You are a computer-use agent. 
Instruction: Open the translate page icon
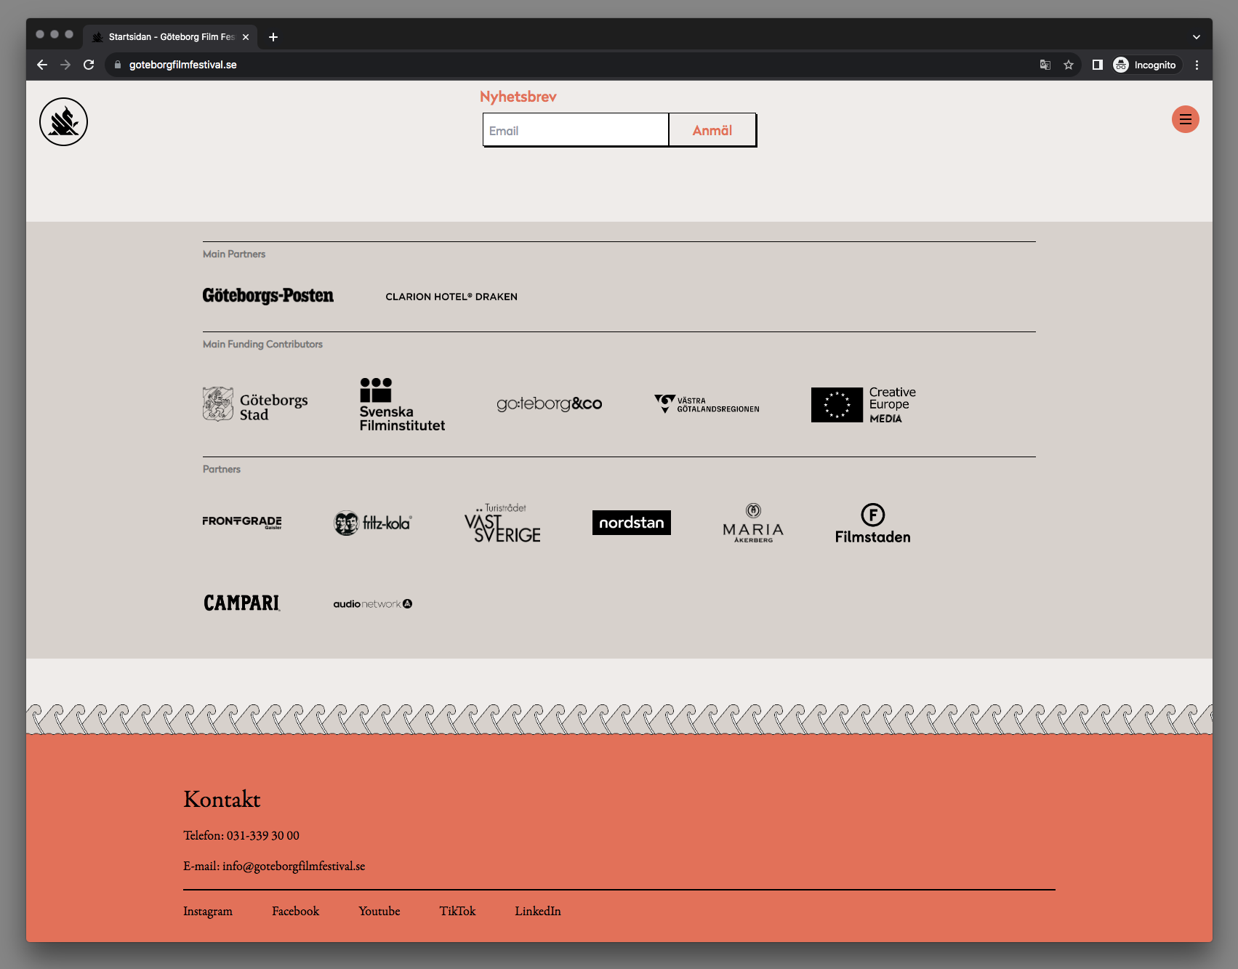(x=1045, y=65)
